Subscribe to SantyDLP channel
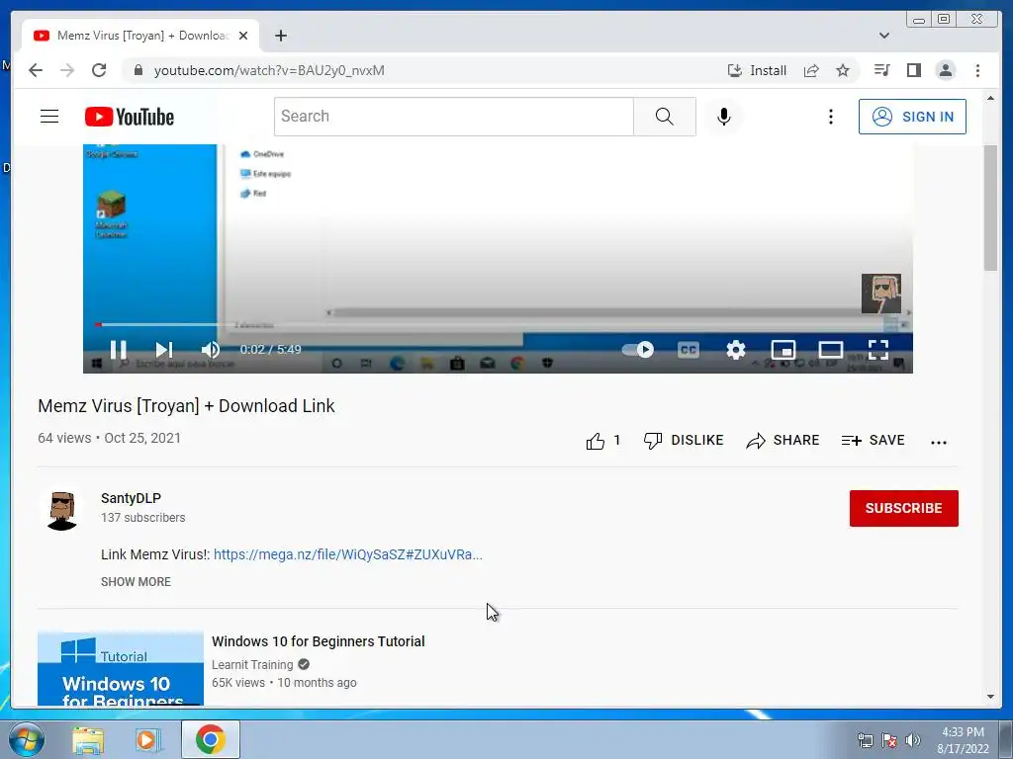The height and width of the screenshot is (759, 1013). click(x=904, y=508)
